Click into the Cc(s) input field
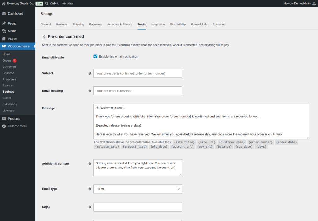The width and height of the screenshot is (318, 221). click(x=138, y=207)
